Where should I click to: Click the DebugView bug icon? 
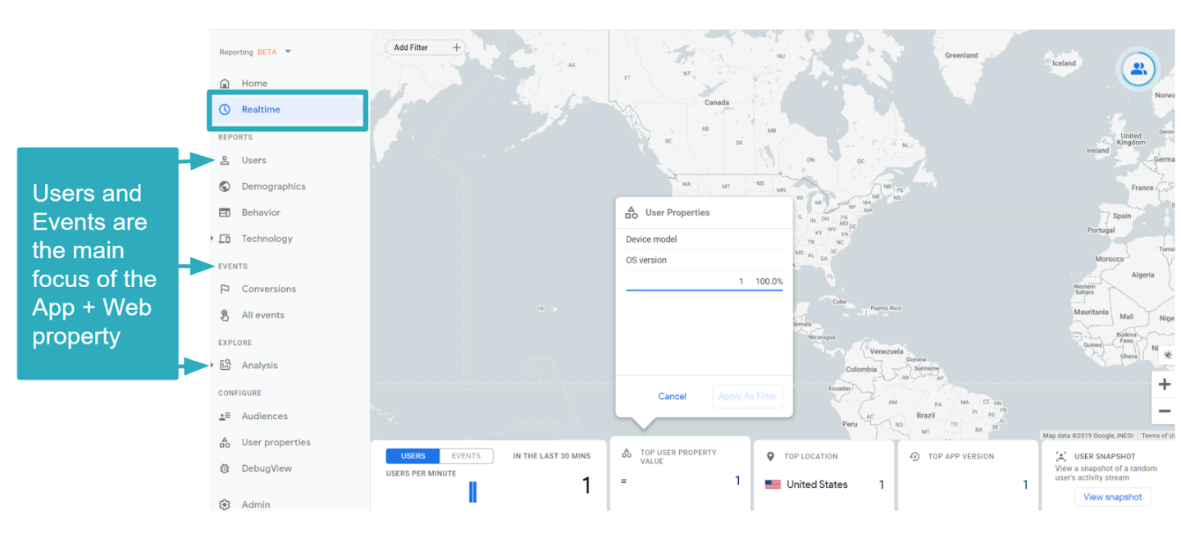(x=225, y=468)
